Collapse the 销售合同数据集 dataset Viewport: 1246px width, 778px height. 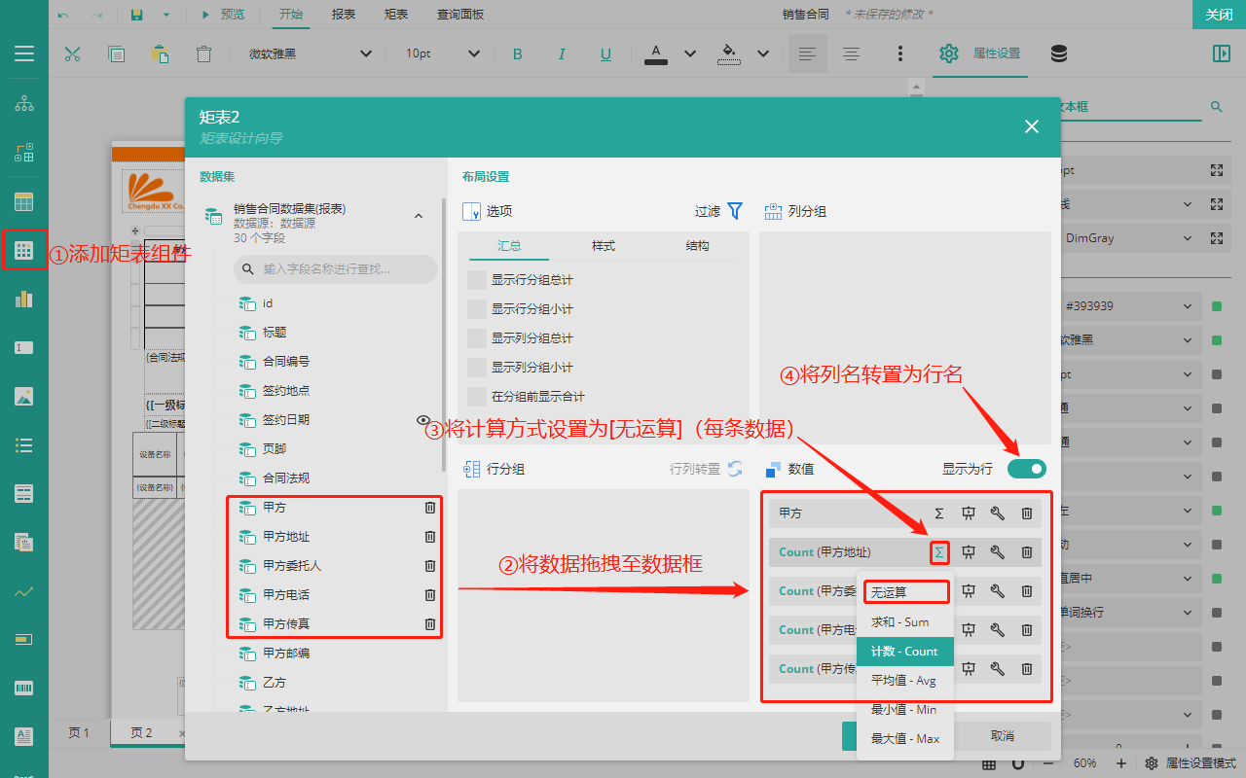coord(419,216)
